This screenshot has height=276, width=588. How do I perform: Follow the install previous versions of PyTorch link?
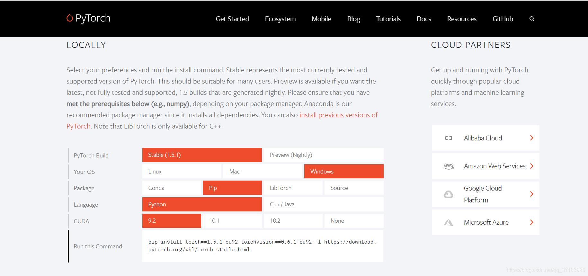click(x=338, y=115)
